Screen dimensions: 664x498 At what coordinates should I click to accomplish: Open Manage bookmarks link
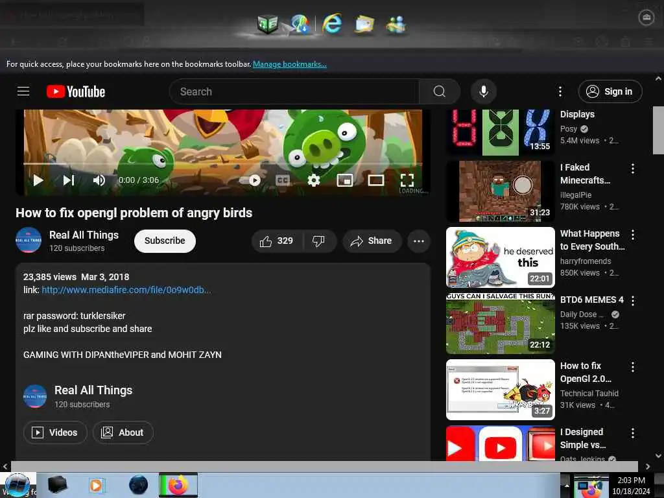(290, 64)
